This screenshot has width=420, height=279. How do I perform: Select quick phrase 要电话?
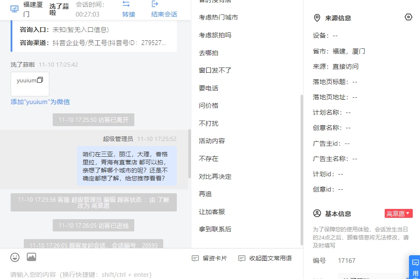[209, 88]
